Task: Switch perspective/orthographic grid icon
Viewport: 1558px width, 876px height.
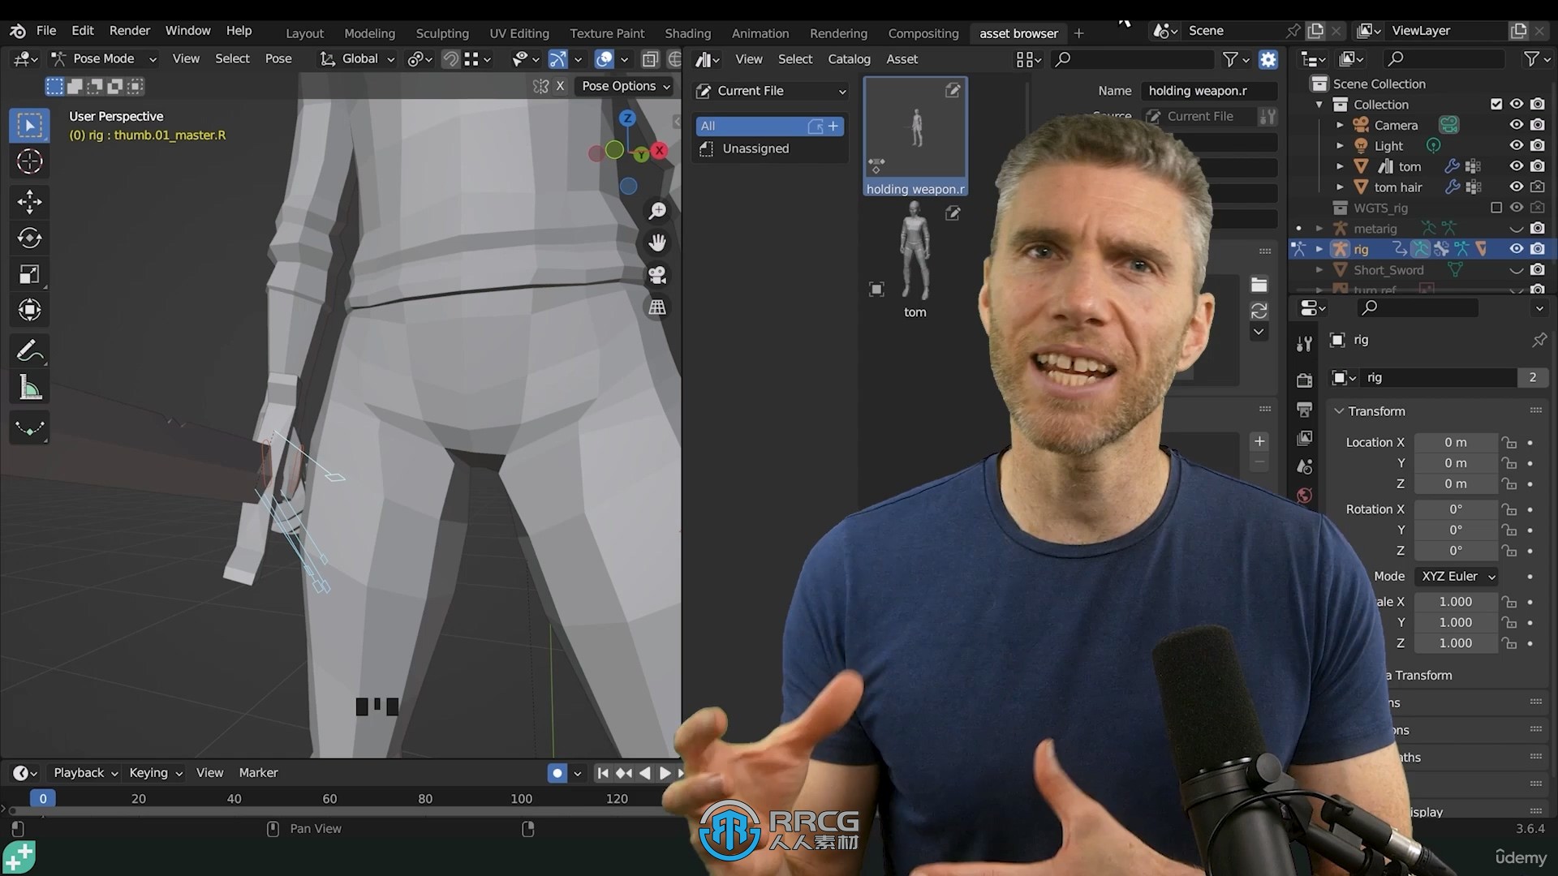Action: coord(657,307)
